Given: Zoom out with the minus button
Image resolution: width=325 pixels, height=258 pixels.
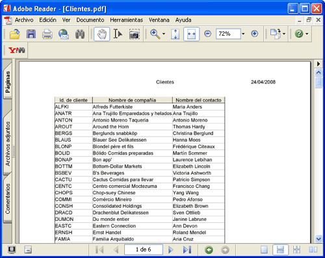Looking at the screenshot, I should pyautogui.click(x=207, y=34).
